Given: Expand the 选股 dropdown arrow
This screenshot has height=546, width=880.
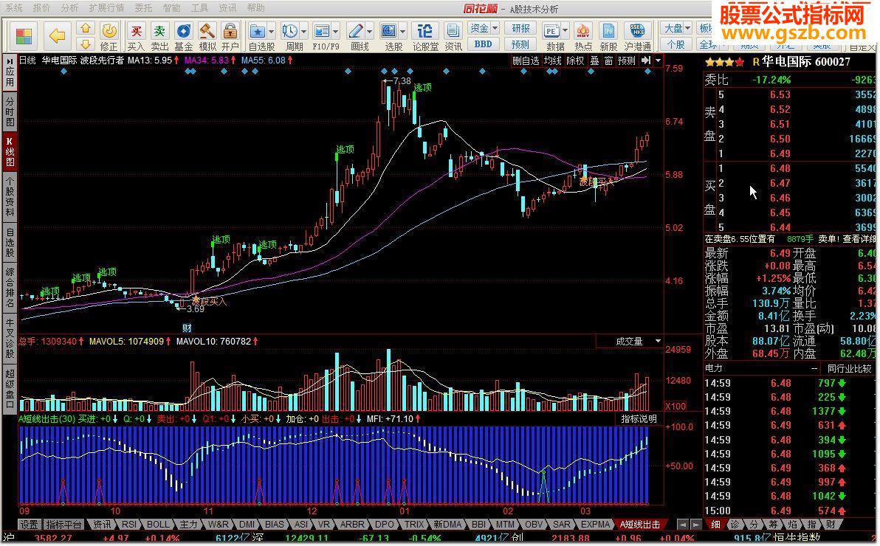Looking at the screenshot, I should point(403,32).
